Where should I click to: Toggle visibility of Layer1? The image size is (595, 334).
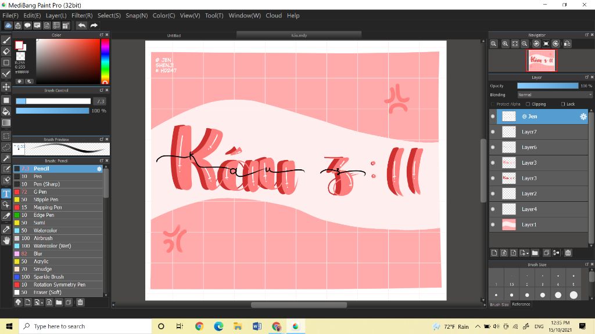493,224
